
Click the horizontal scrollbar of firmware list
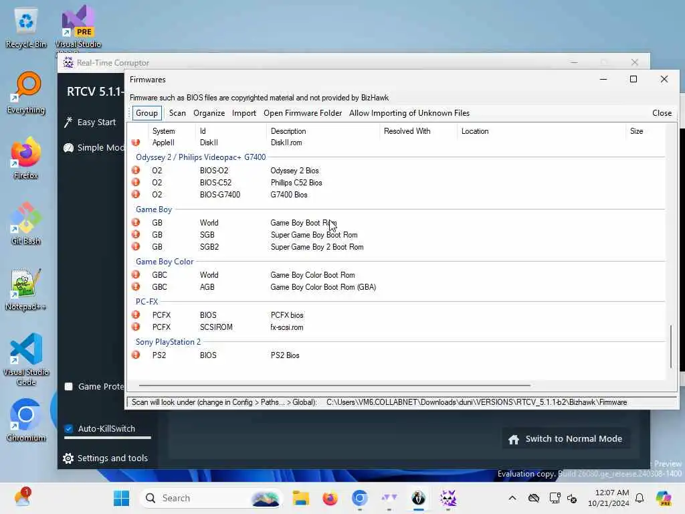pyautogui.click(x=334, y=385)
